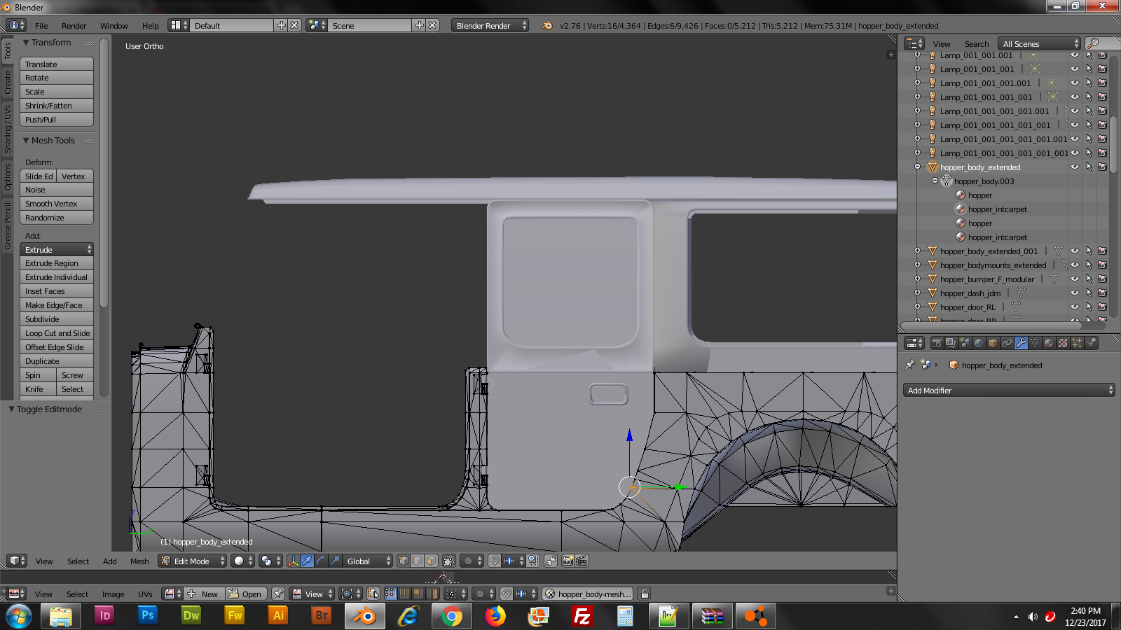Viewport: 1121px width, 630px height.
Task: Toggle renderability of hopper_door_RL camera icon
Action: point(1102,307)
